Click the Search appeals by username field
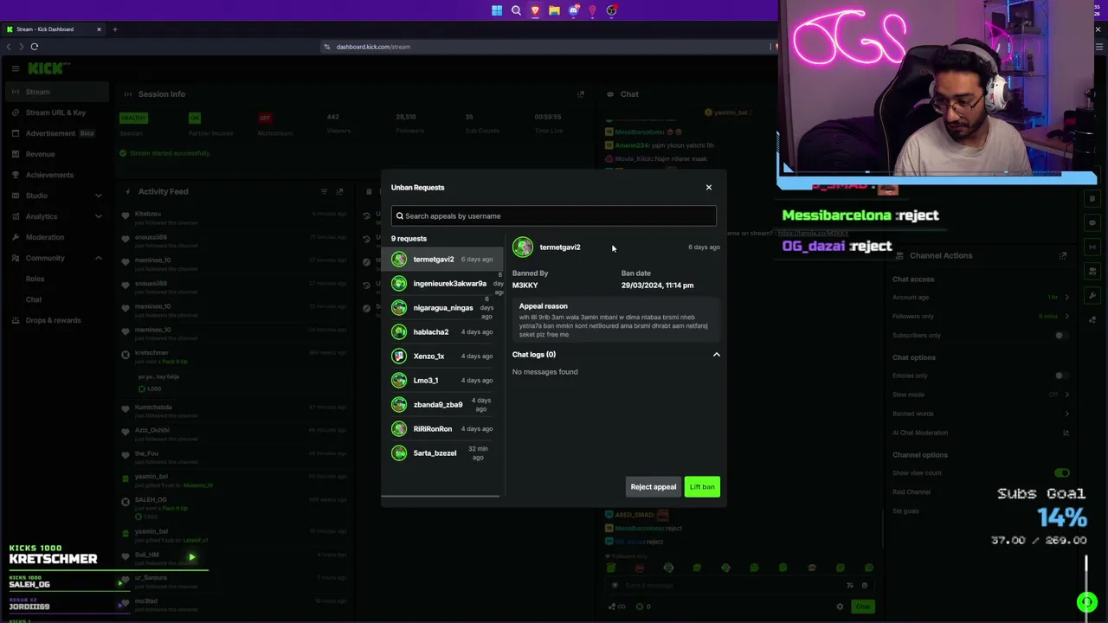1108x623 pixels. (553, 216)
